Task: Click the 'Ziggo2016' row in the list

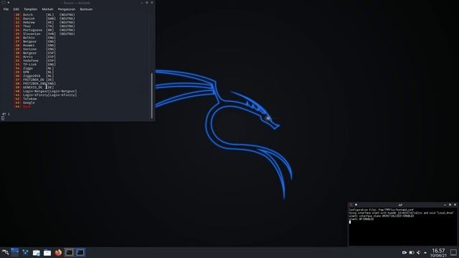Action: [x=34, y=76]
